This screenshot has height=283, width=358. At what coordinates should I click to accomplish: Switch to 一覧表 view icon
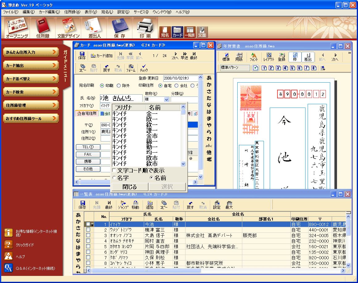[190, 32]
